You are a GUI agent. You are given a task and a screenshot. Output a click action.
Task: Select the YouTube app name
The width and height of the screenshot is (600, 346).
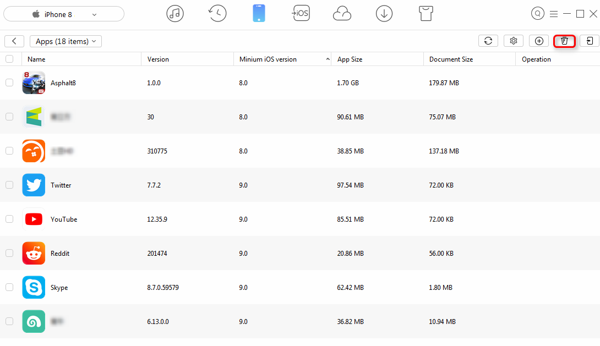[x=64, y=219]
